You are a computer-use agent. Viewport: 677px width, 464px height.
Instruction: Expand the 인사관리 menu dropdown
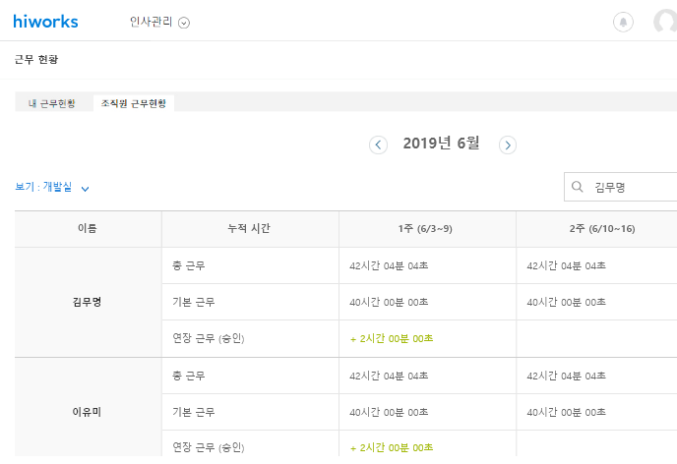click(184, 23)
